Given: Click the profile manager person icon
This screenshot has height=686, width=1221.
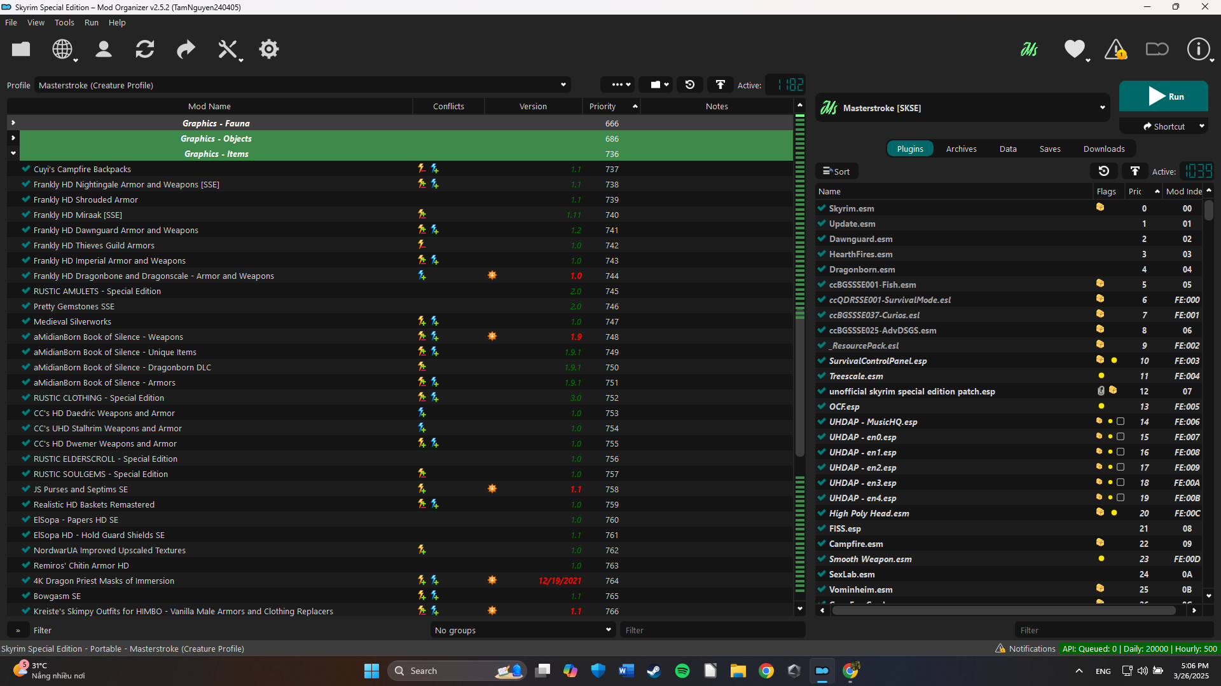Looking at the screenshot, I should [x=103, y=49].
